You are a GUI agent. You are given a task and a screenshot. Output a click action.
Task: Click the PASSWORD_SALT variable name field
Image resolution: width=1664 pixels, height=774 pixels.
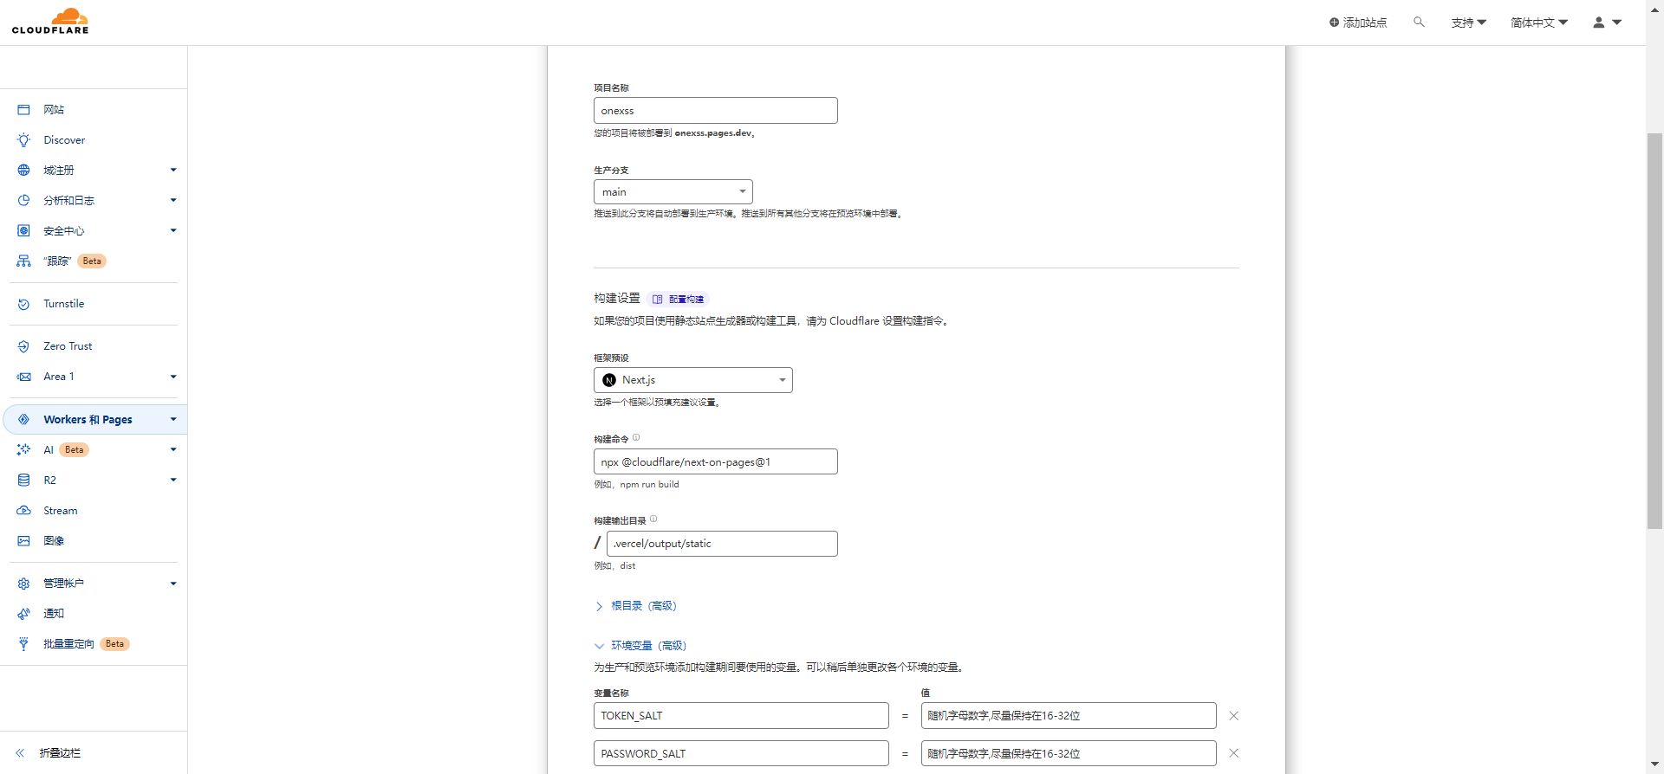[x=741, y=753]
